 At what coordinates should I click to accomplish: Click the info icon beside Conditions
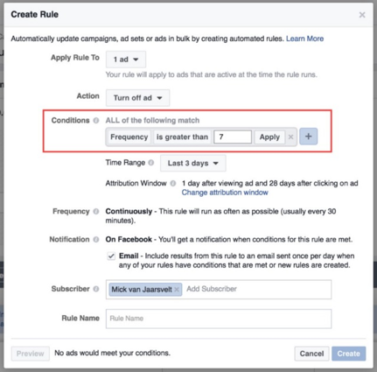click(x=96, y=121)
